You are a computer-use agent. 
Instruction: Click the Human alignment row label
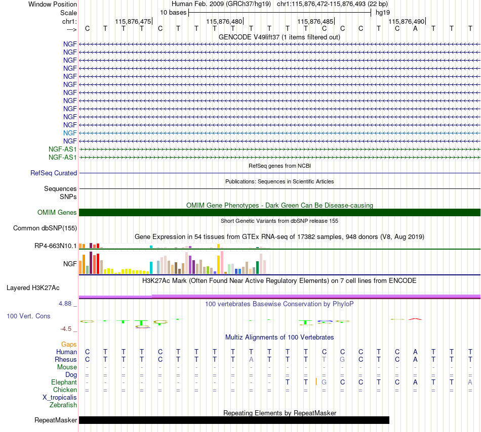click(66, 352)
